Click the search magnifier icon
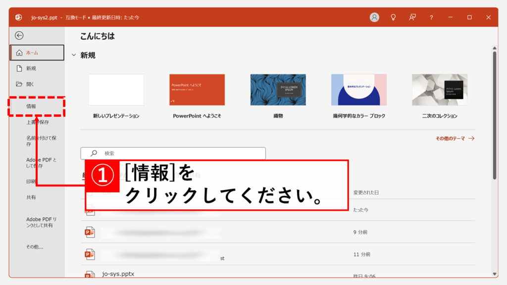This screenshot has height=285, width=507. pyautogui.click(x=94, y=153)
